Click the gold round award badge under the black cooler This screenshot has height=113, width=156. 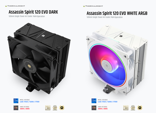tap(62, 108)
